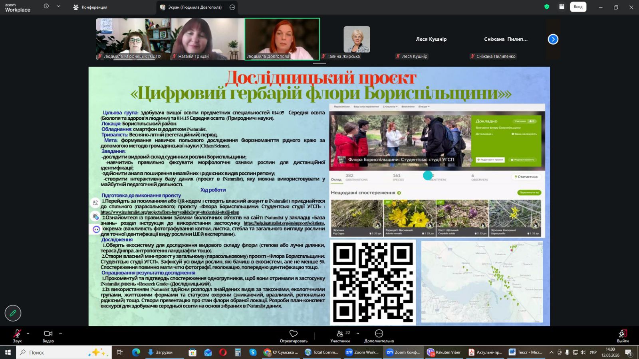Image resolution: width=639 pixels, height=359 pixels.
Task: Click the green encryption shield icon
Action: [547, 7]
